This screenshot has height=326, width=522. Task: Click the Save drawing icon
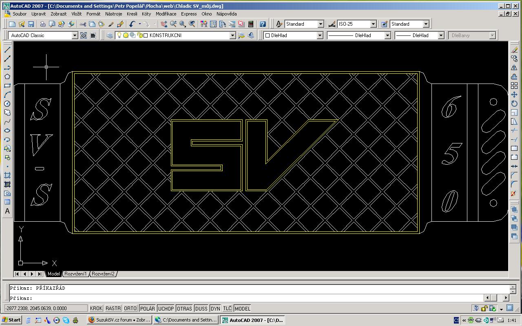[31, 24]
